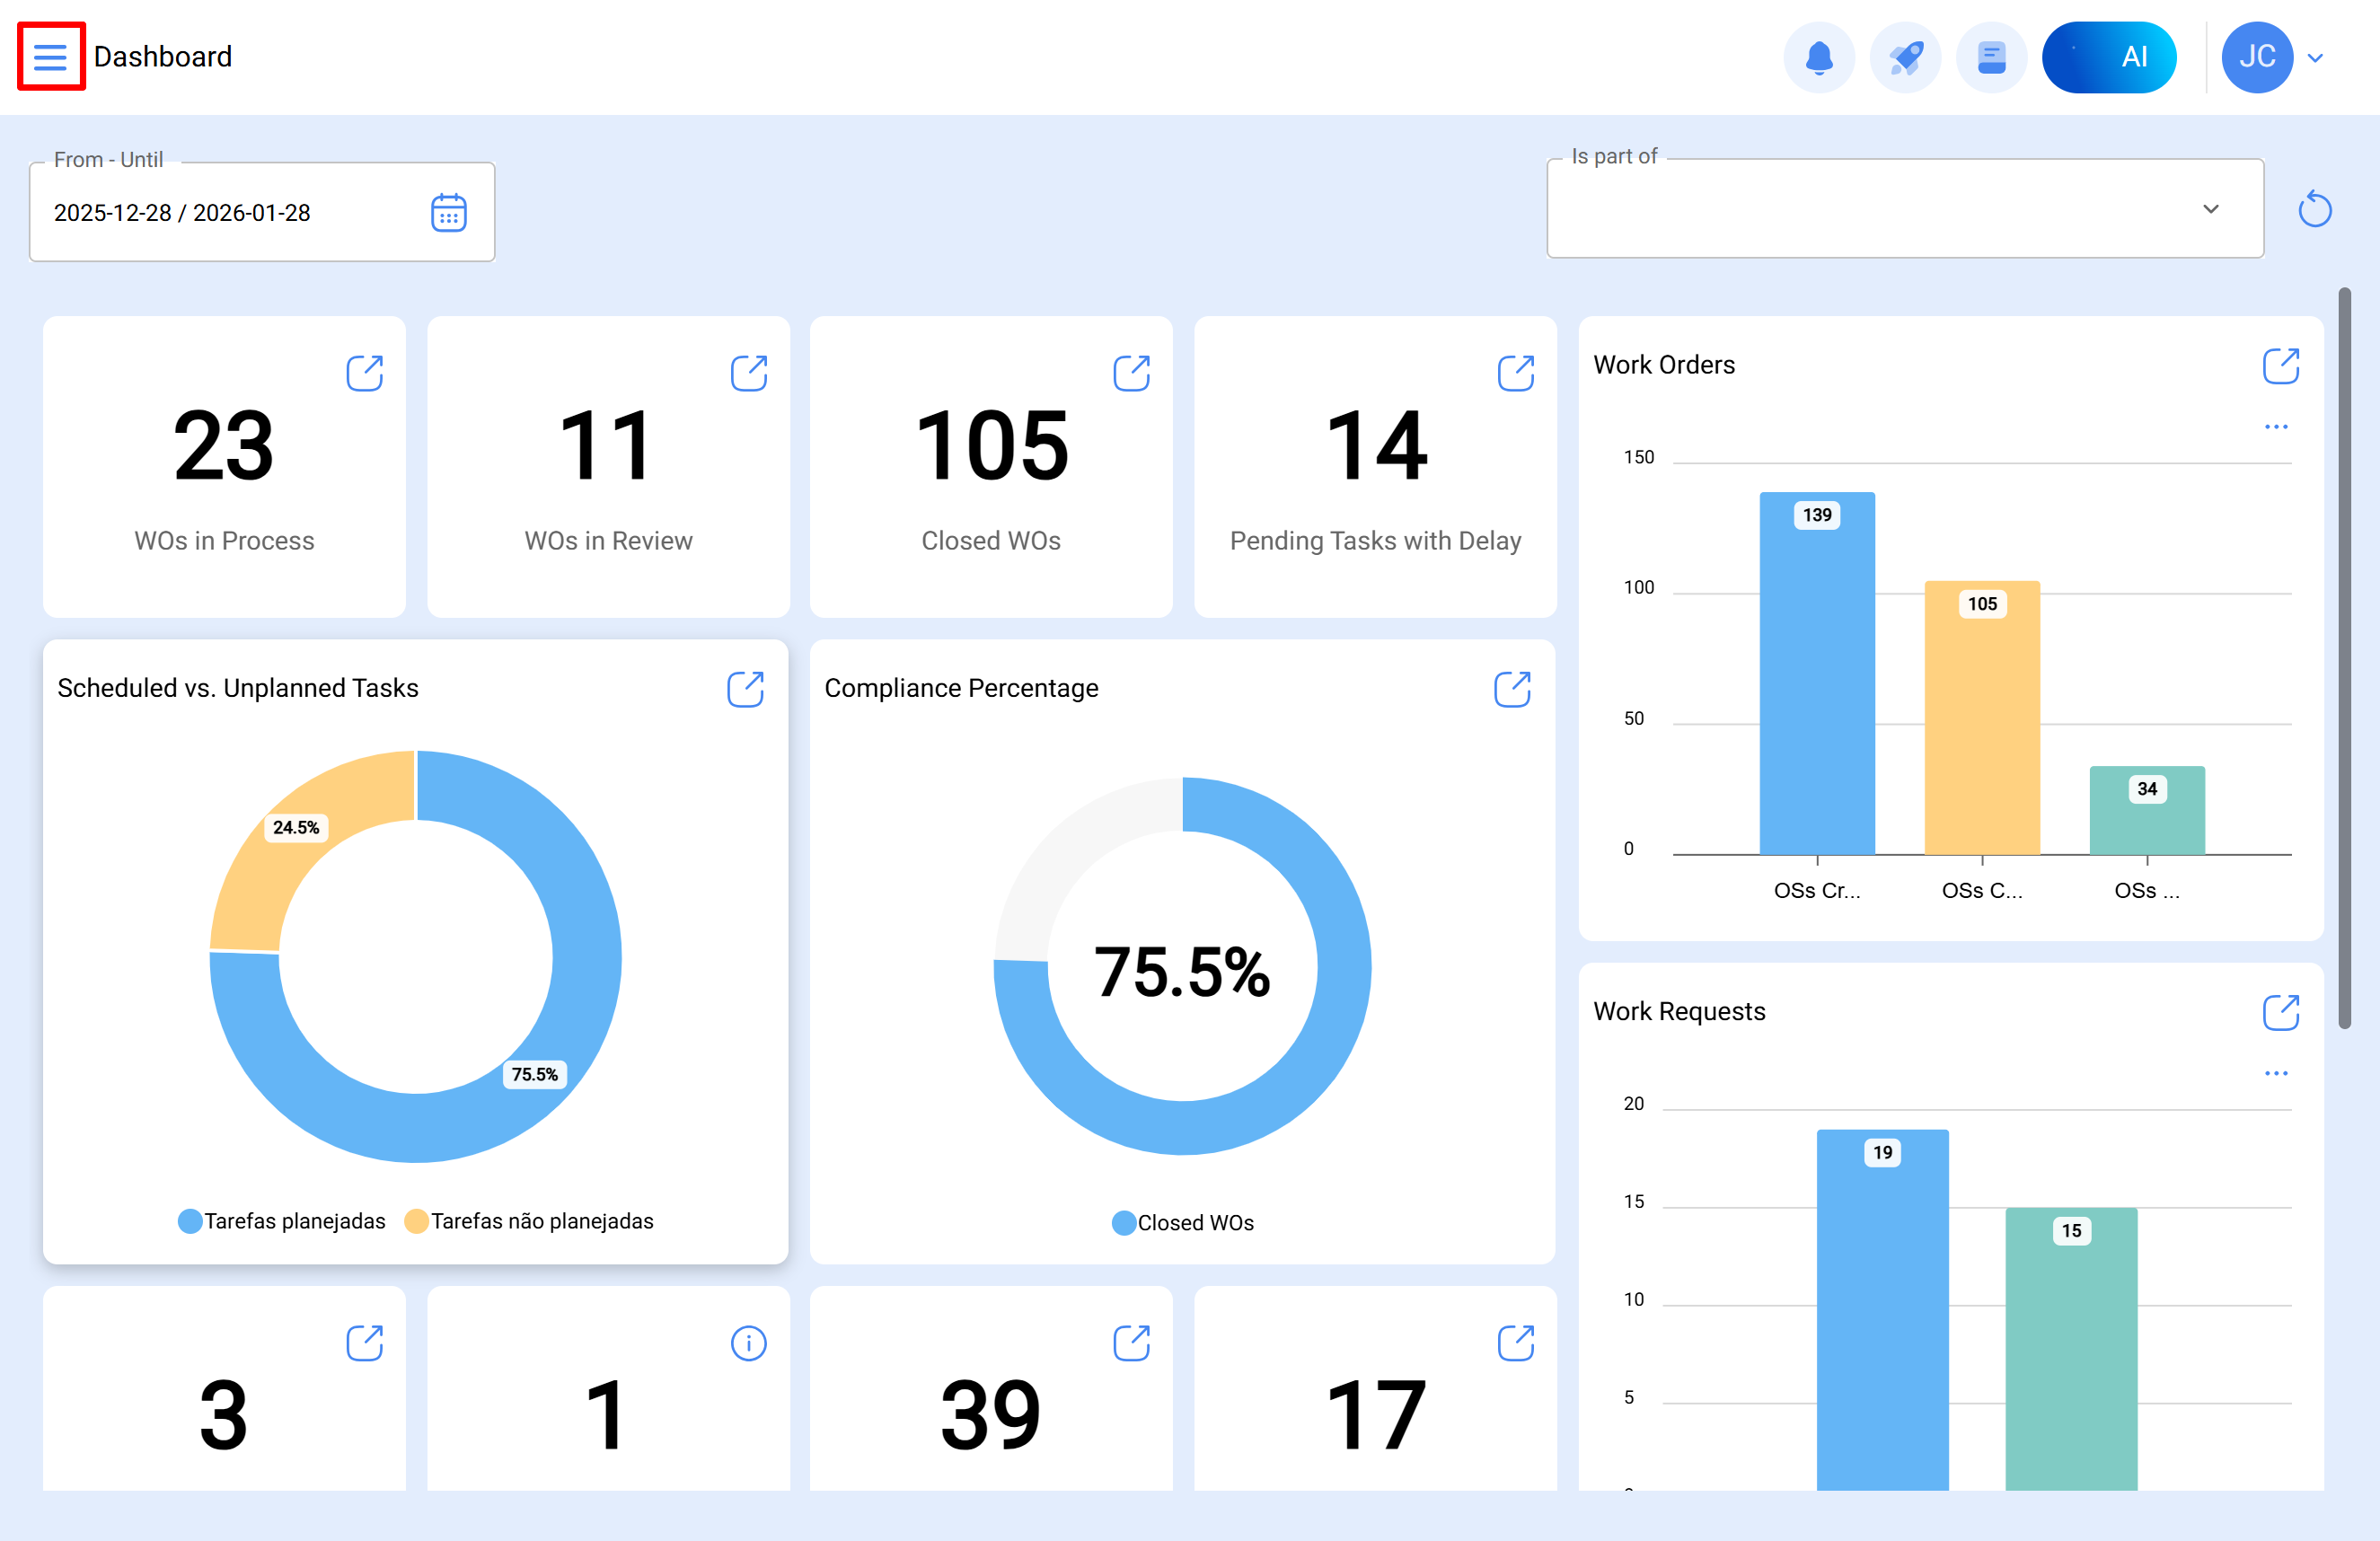Open Work Orders chart three-dot options
2380x1541 pixels.
coord(2276,427)
